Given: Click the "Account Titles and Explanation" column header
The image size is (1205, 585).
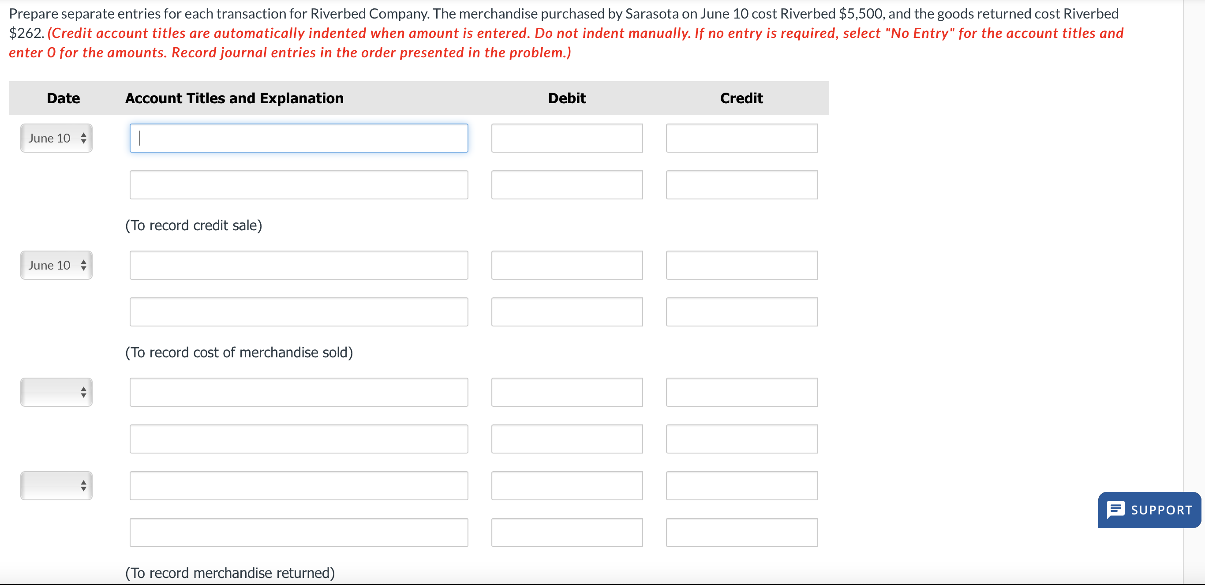Looking at the screenshot, I should pyautogui.click(x=234, y=98).
